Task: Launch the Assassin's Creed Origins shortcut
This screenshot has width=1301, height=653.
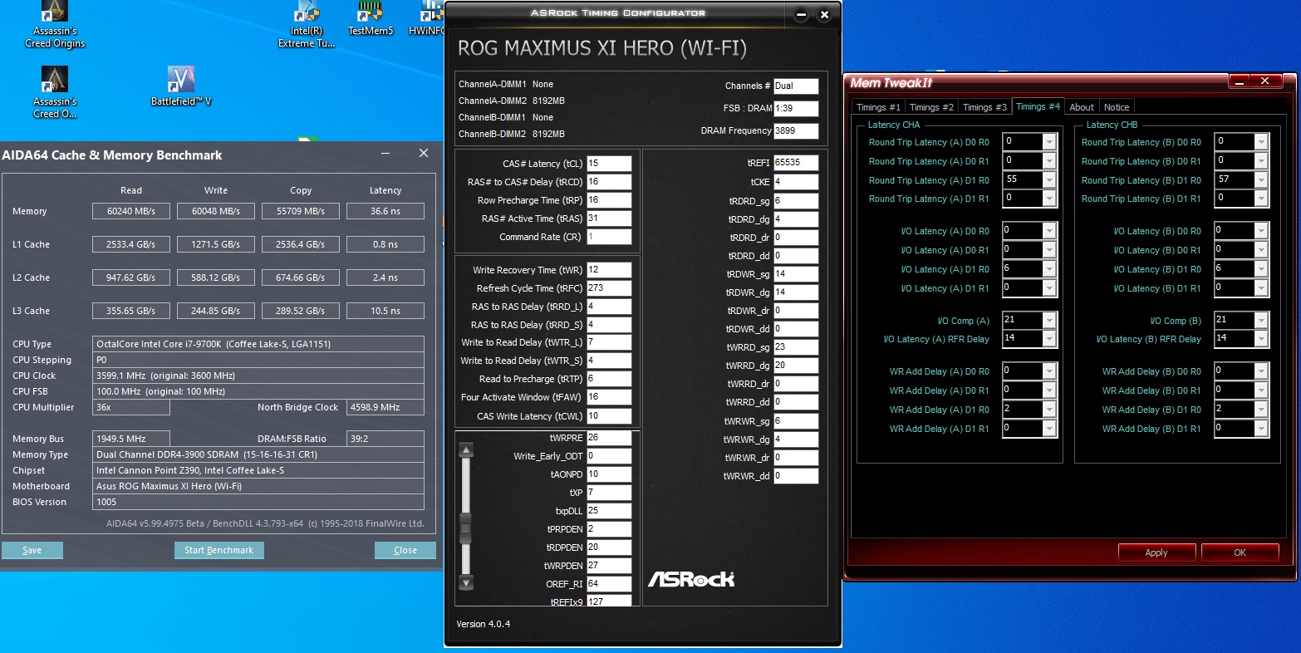Action: (55, 24)
